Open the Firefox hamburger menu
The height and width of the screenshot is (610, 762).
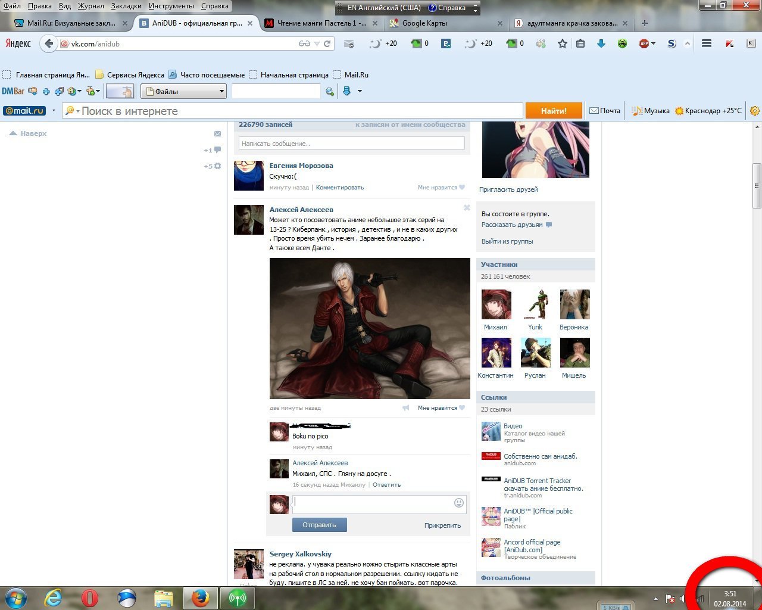pyautogui.click(x=707, y=43)
